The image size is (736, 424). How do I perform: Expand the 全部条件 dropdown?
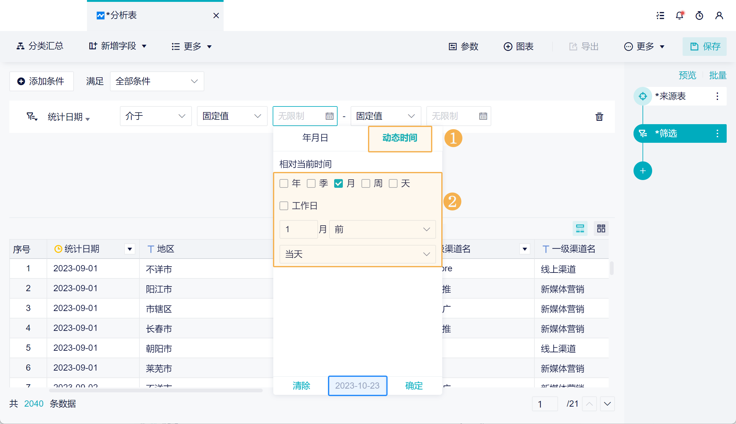coord(157,81)
